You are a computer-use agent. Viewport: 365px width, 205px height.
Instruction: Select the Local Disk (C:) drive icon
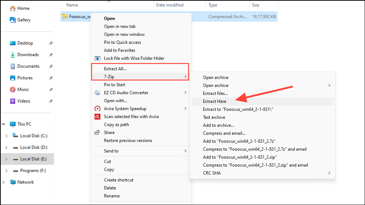tap(15, 135)
